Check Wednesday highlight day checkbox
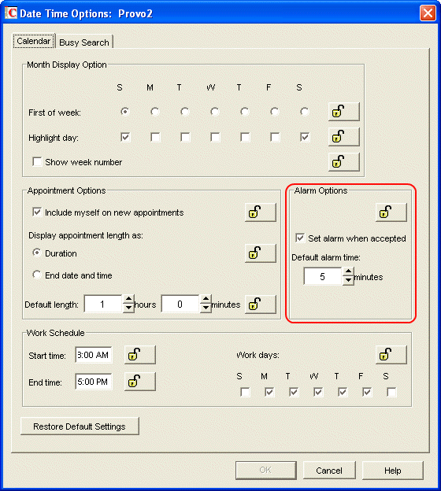 [215, 137]
